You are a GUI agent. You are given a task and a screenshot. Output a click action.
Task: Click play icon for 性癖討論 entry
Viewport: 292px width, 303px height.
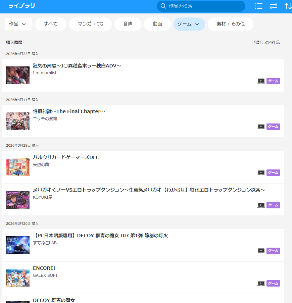tap(261, 127)
